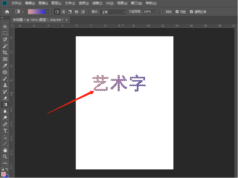Select the Crop tool

(5, 52)
